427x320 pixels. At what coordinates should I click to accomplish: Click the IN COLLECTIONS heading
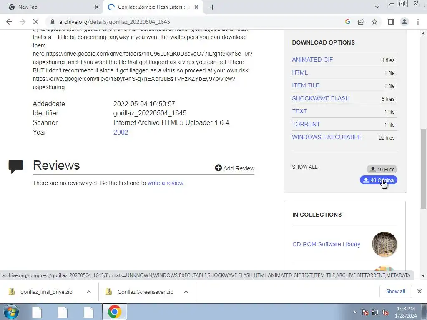tap(317, 215)
